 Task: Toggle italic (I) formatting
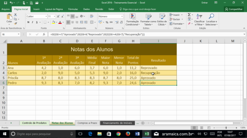coord(32,22)
